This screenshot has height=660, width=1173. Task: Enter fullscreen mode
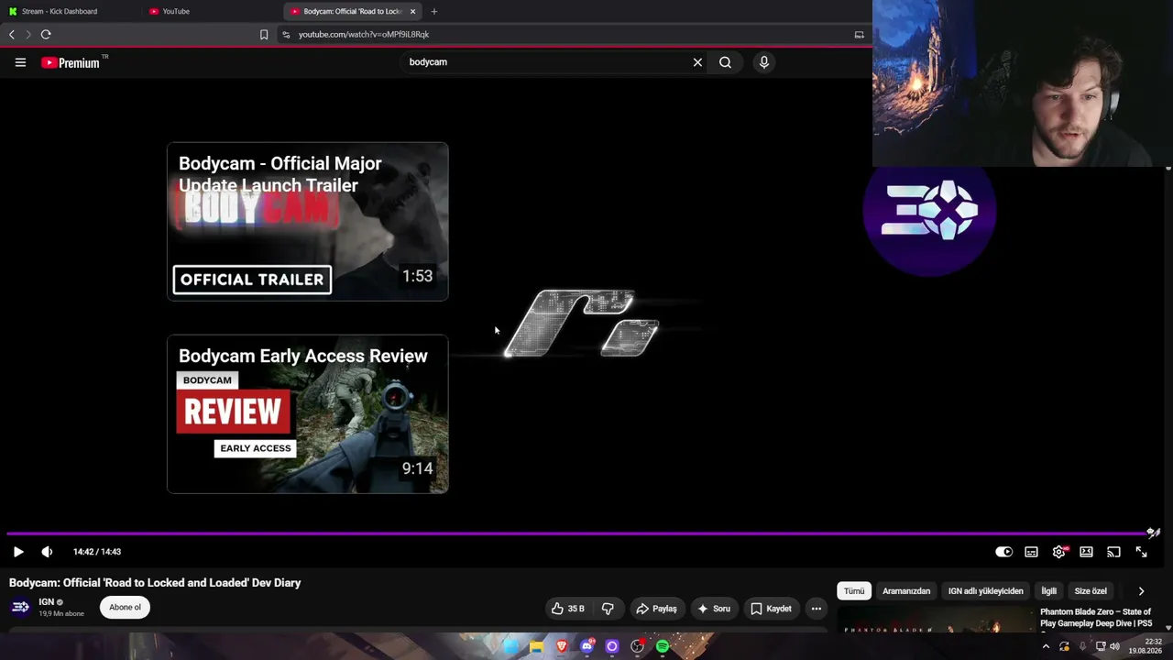pos(1141,552)
